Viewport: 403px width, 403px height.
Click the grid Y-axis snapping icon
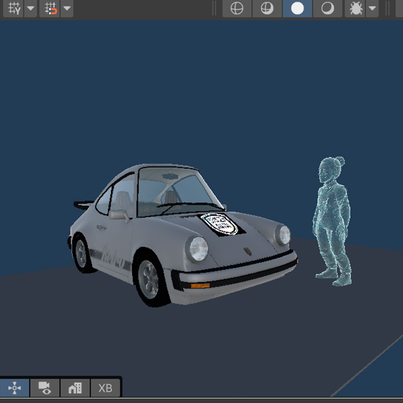point(14,8)
